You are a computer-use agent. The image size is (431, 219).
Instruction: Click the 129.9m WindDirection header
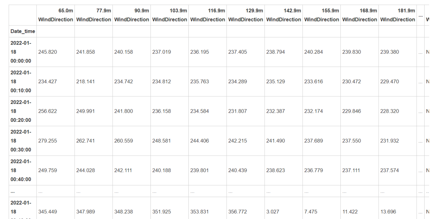pos(245,15)
